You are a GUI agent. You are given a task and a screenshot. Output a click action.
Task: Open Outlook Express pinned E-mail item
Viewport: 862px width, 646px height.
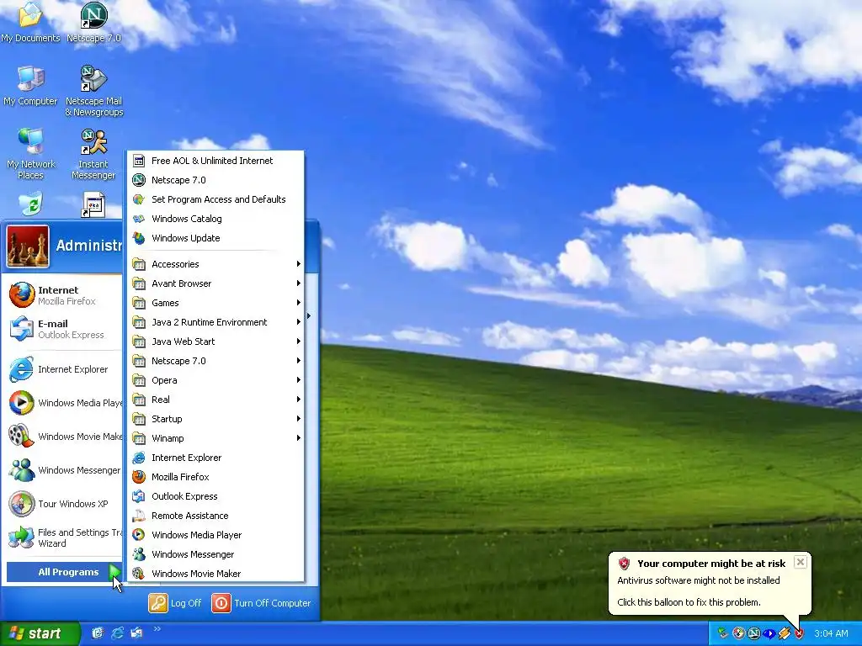[x=64, y=329]
